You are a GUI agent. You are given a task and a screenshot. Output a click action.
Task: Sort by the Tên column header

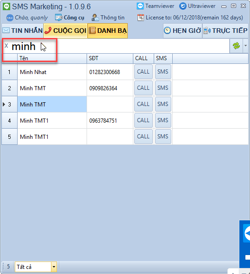[x=52, y=58]
